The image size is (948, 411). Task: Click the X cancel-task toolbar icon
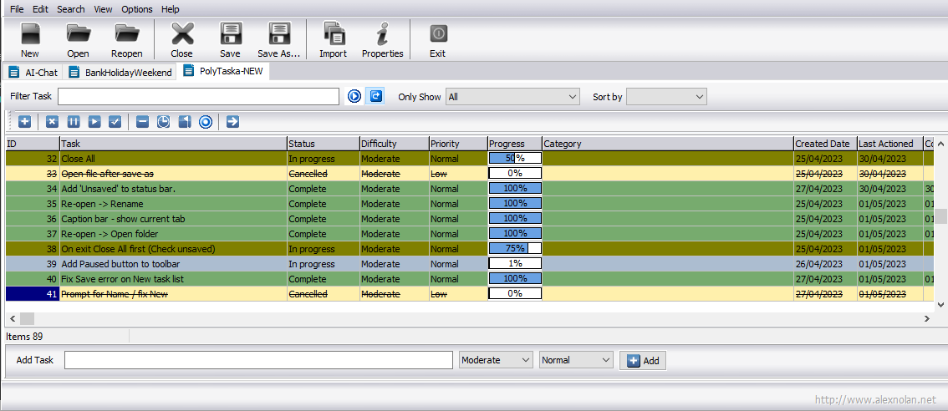coord(52,122)
